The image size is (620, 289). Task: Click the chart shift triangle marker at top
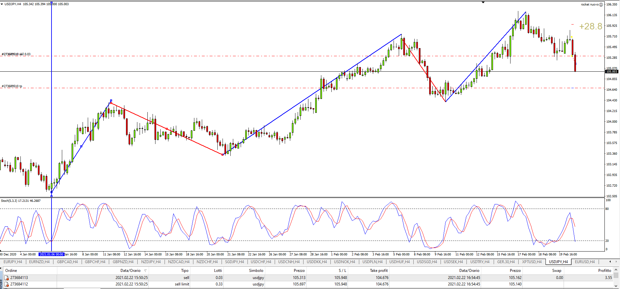point(483,2)
